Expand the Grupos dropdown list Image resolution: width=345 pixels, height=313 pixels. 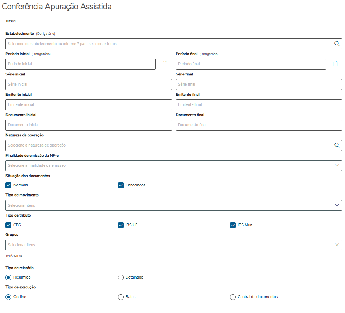(337, 245)
